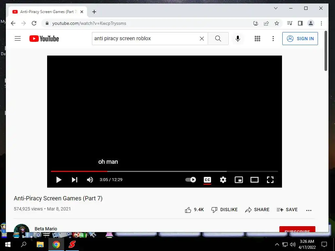Click the Chrome address bar URL
The height and width of the screenshot is (251, 335).
click(x=89, y=23)
